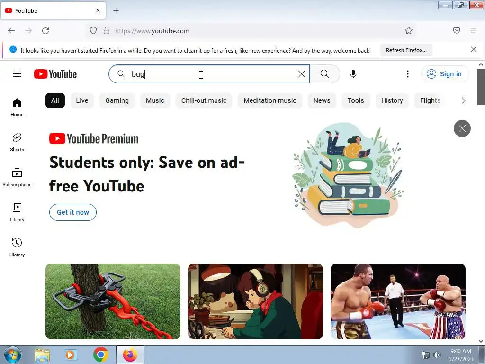Open Subscriptions in sidebar

[17, 178]
